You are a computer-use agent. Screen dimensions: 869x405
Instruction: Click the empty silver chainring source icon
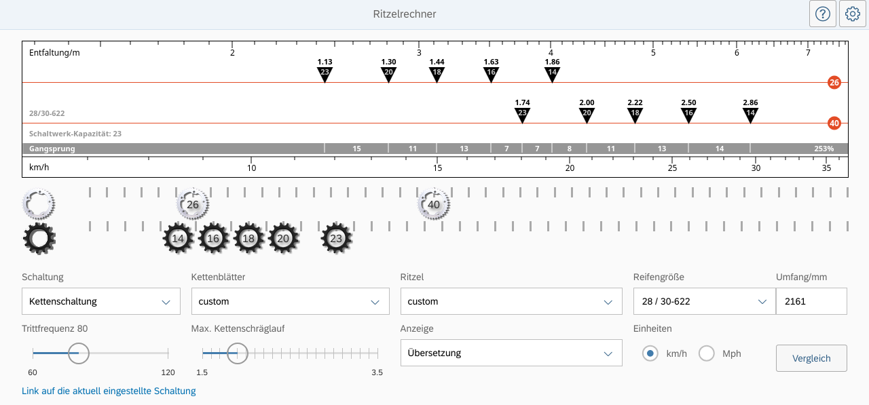(x=39, y=202)
